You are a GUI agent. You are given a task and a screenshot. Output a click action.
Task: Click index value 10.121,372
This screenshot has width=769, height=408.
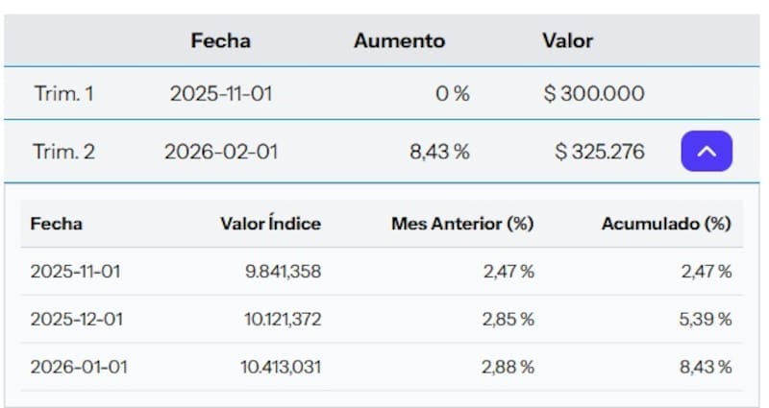(282, 319)
